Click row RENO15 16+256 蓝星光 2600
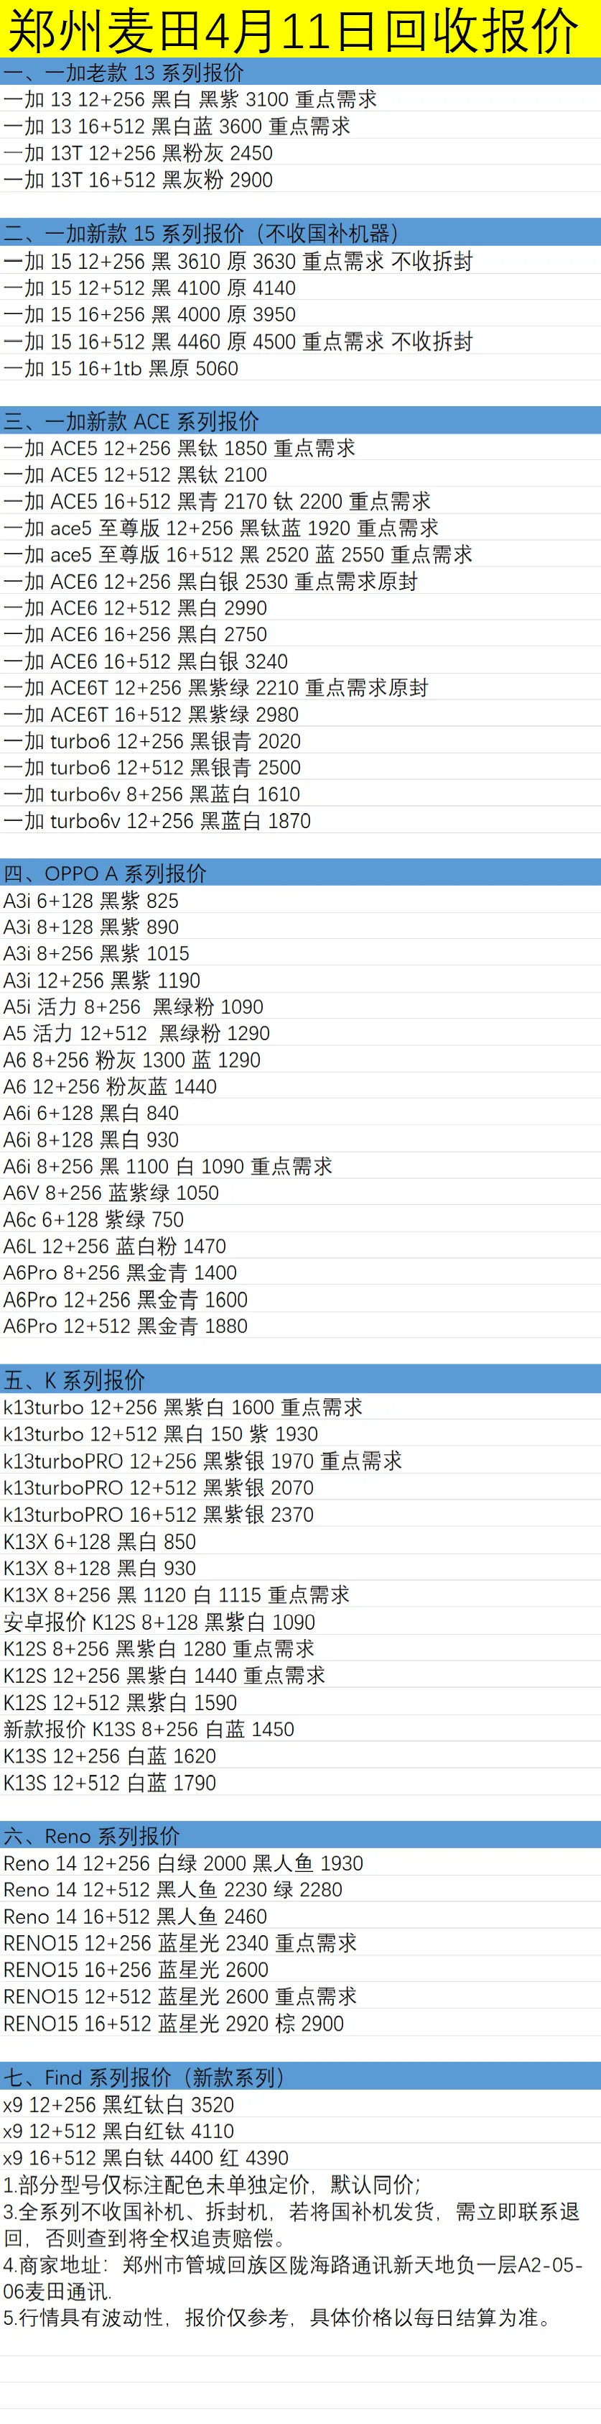This screenshot has width=601, height=2424. (x=300, y=1970)
